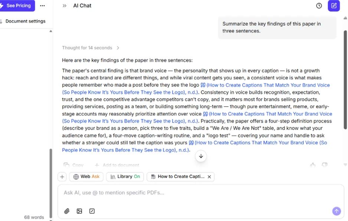Toggle Library On setting
The height and width of the screenshot is (221, 348).
125,176
